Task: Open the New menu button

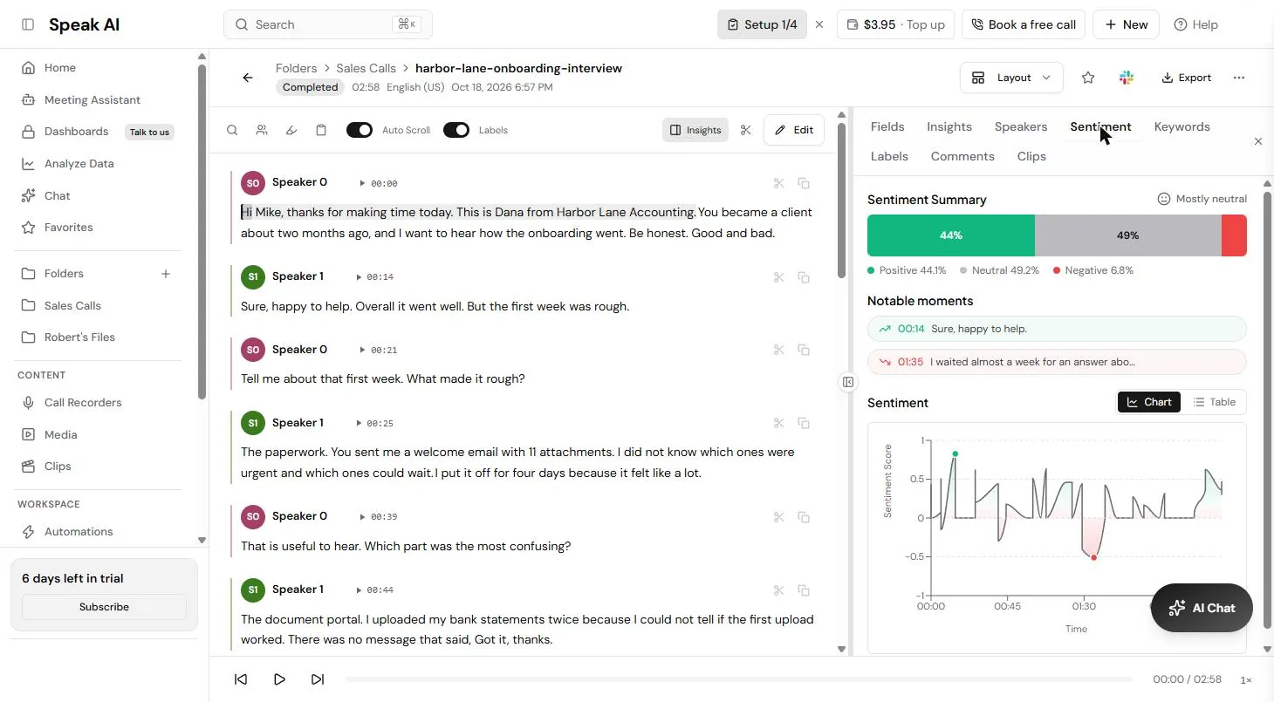Action: click(1126, 24)
